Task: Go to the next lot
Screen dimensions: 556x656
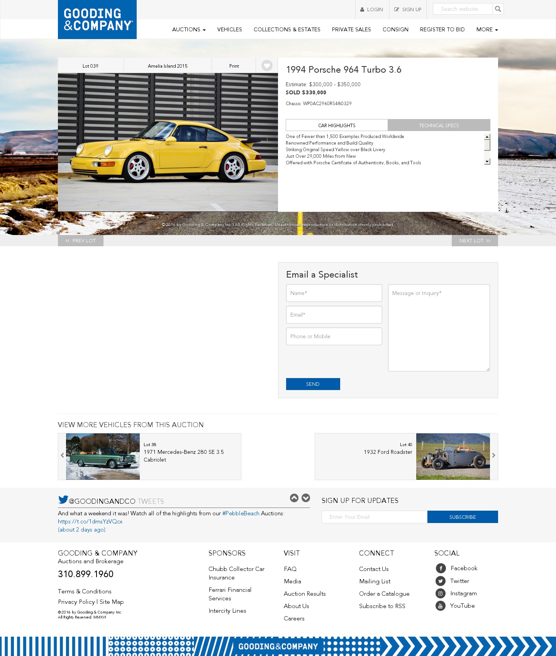Action: point(475,240)
